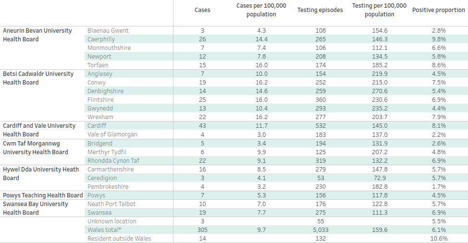Click Betsi Cadwaldr University Health Board label
This screenshot has height=243, width=468.
click(x=38, y=78)
